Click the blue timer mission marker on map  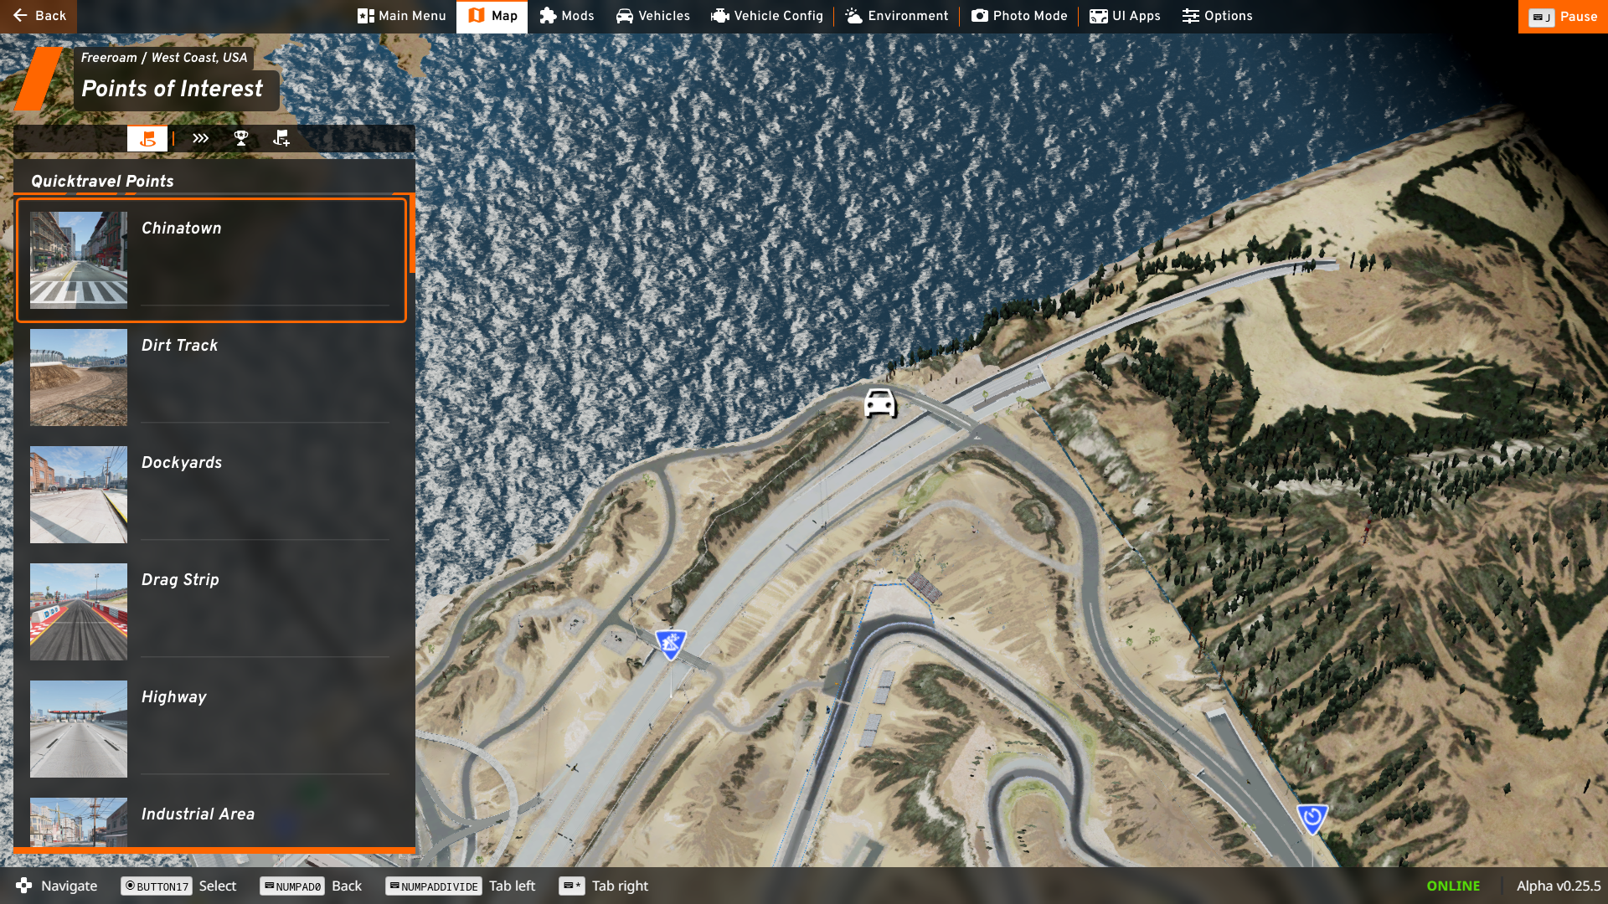1312,818
